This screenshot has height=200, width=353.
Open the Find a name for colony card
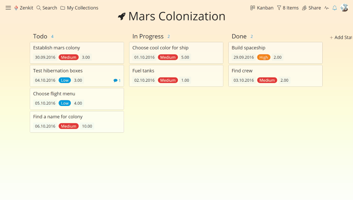[x=77, y=122]
